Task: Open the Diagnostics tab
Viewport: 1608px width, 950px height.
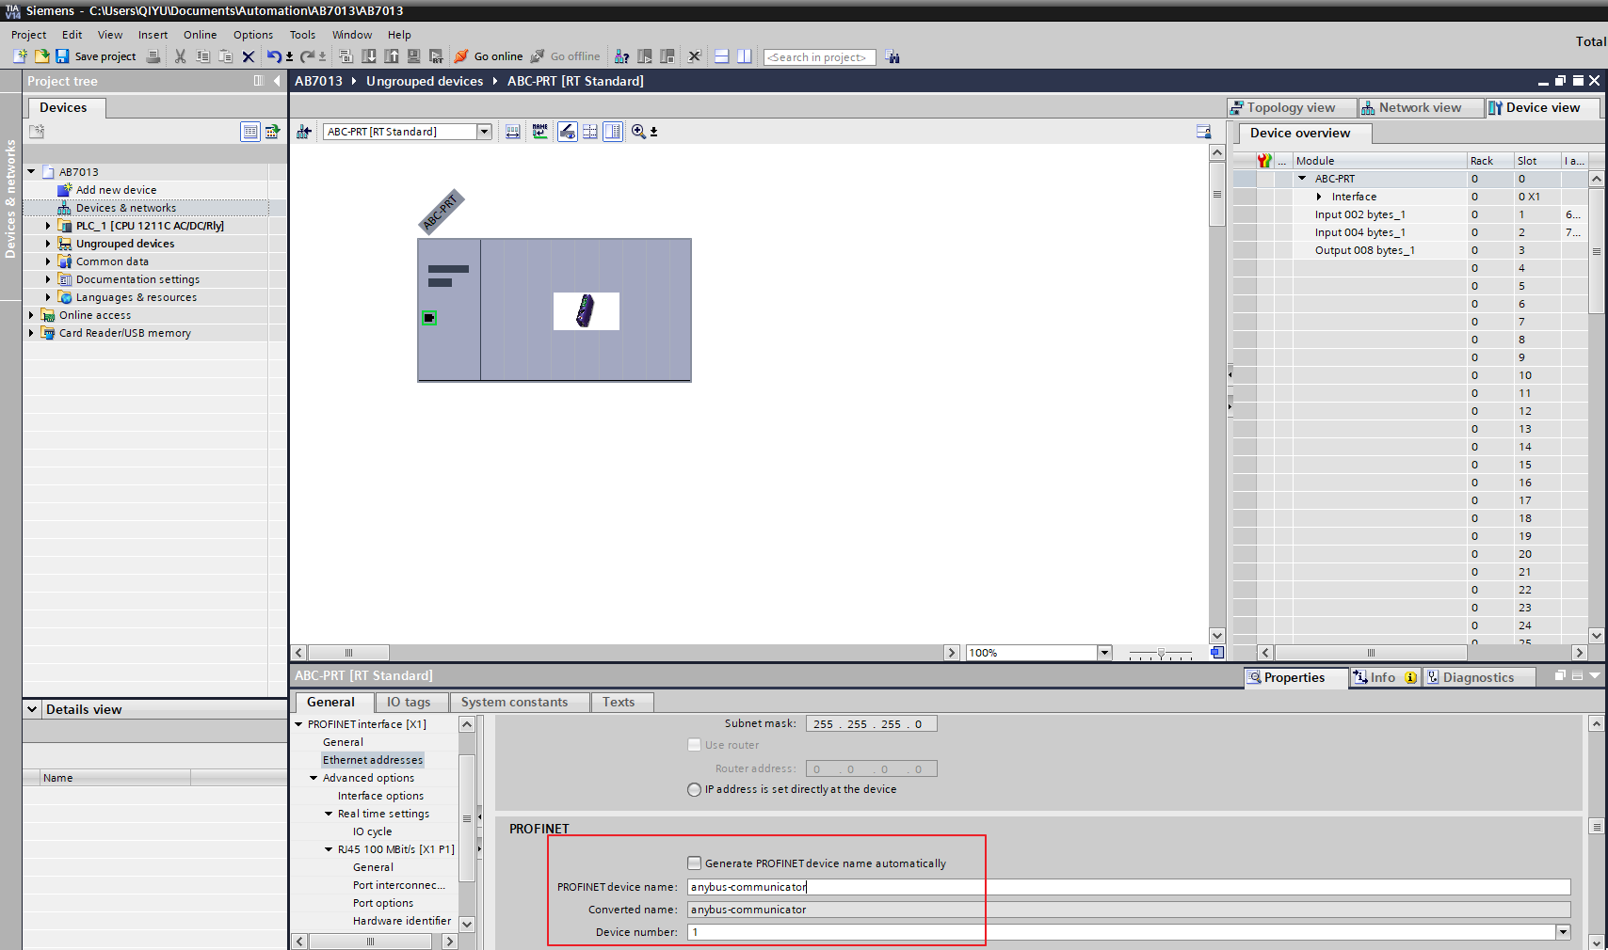Action: (x=1478, y=677)
